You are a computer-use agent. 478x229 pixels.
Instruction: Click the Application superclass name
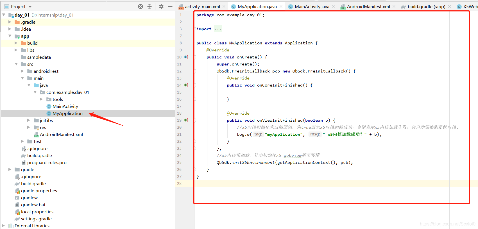299,43
